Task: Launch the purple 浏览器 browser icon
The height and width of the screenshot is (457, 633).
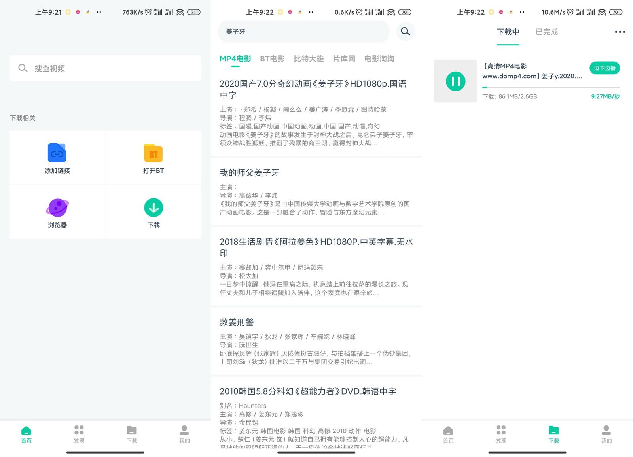Action: 57,208
